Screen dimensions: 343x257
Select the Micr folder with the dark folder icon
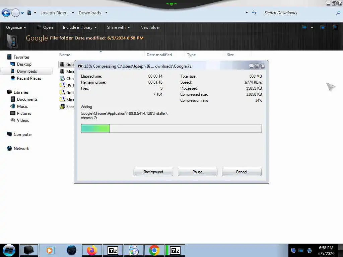coord(67,72)
